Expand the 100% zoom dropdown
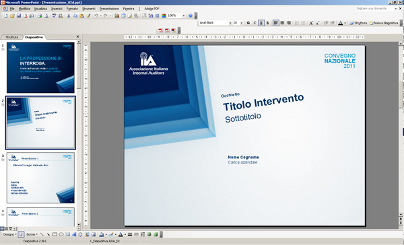The image size is (404, 245). coord(183,15)
